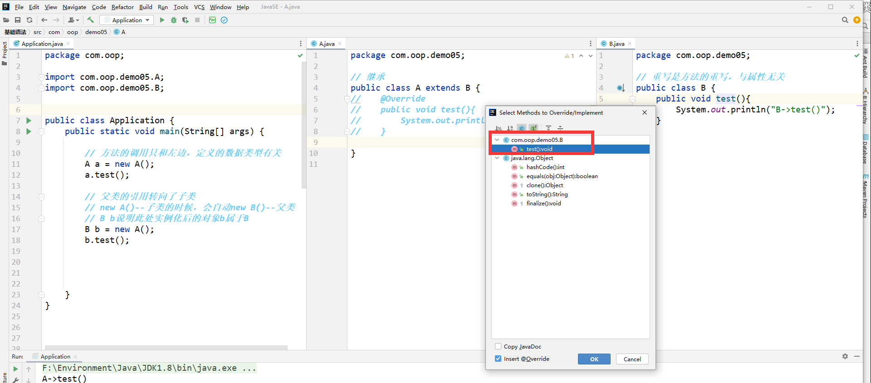871x383 pixels.
Task: Open the user profile dropdown in toolbar
Action: click(x=73, y=20)
